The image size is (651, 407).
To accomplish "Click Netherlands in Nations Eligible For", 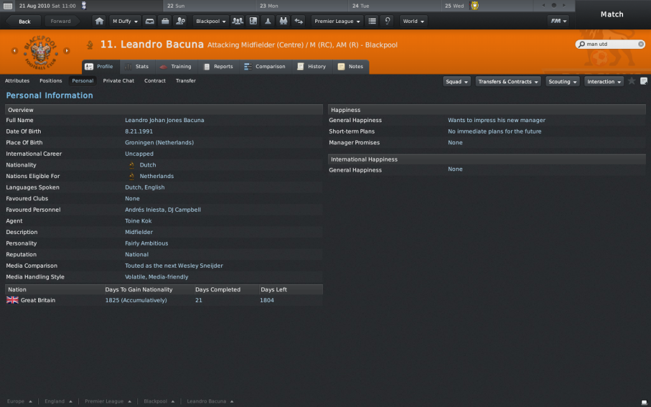I will click(x=156, y=176).
